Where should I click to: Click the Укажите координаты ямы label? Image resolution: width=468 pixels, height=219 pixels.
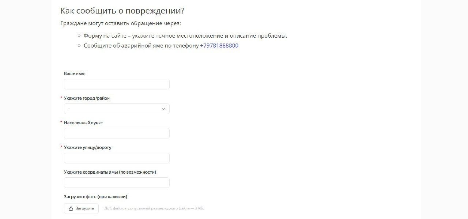coord(110,172)
